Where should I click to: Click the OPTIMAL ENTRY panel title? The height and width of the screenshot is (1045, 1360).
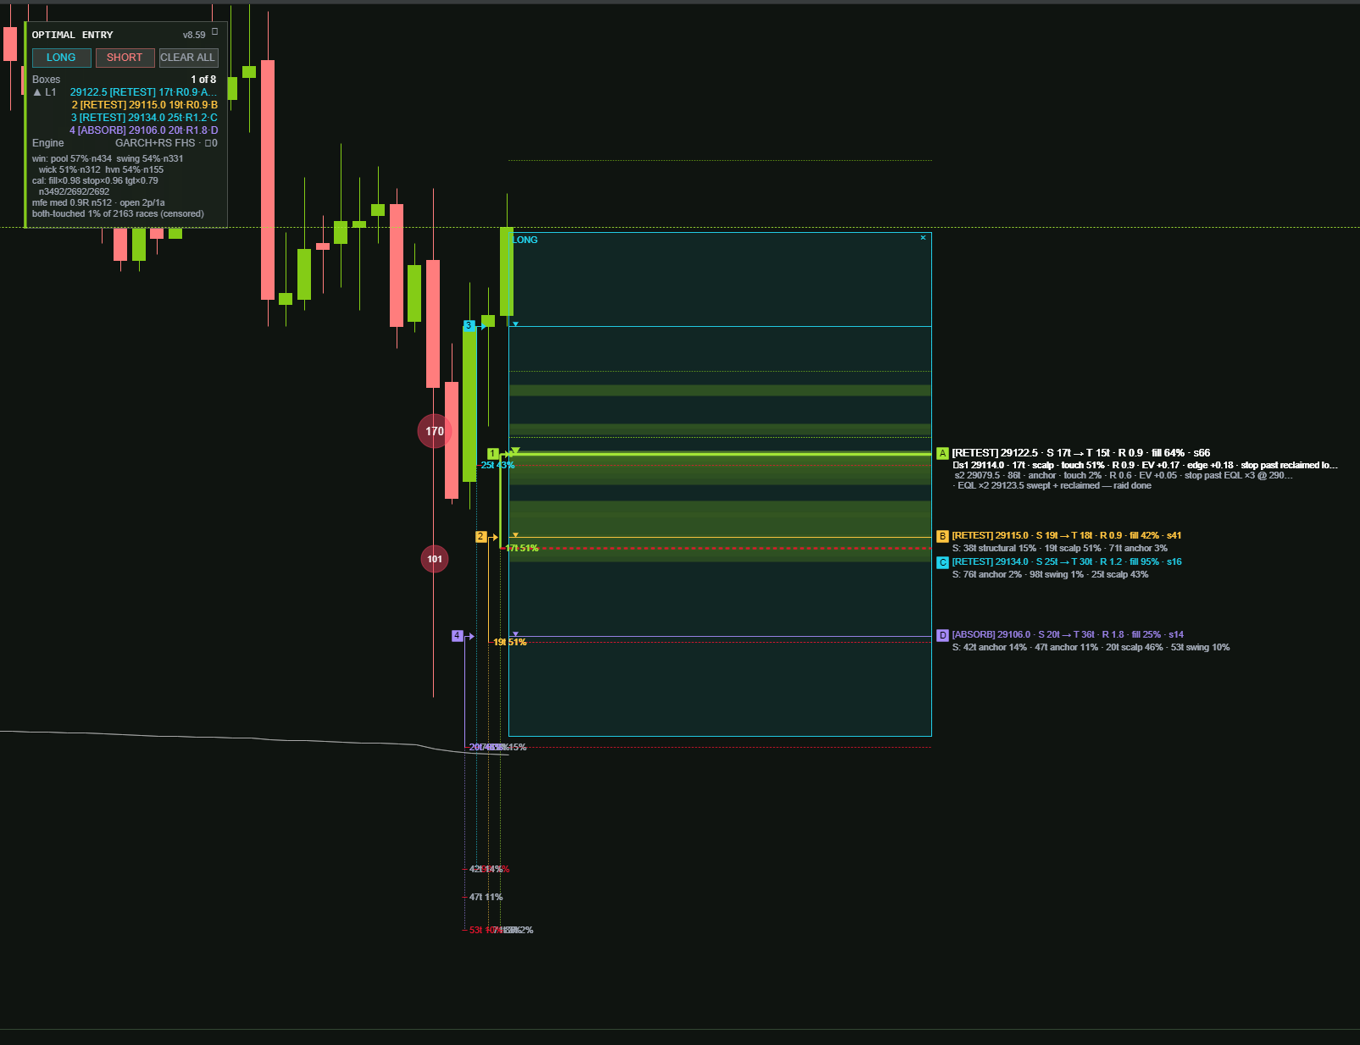tap(72, 35)
